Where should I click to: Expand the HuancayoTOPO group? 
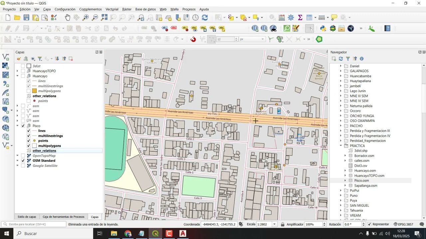coord(17,71)
